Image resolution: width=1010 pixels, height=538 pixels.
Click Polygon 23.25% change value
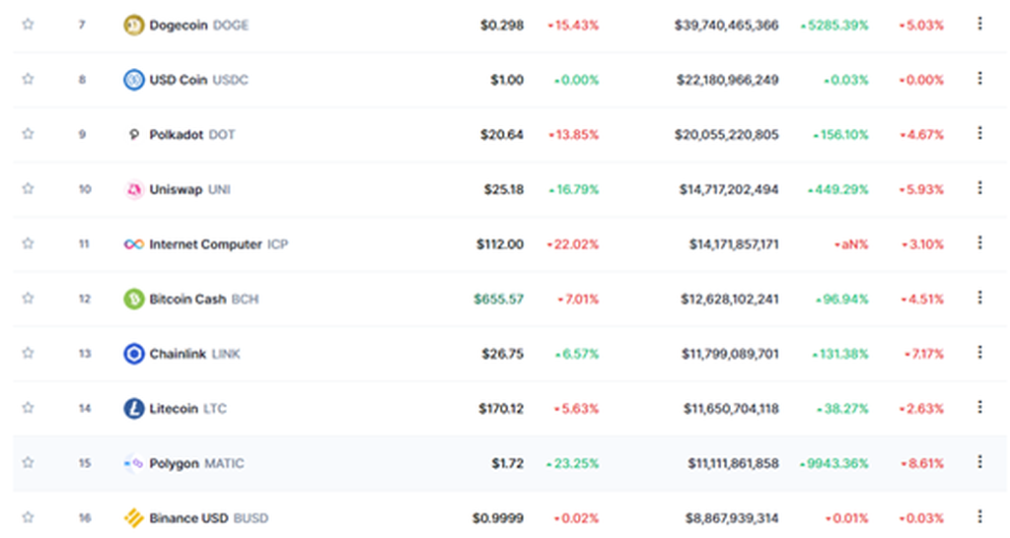pos(573,463)
